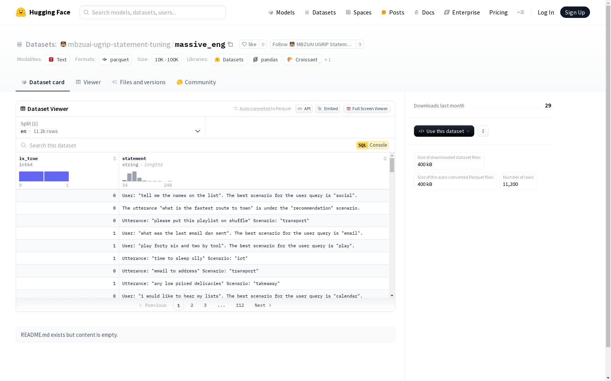Click the massive_eng dataset name
The image size is (611, 381).
click(200, 44)
